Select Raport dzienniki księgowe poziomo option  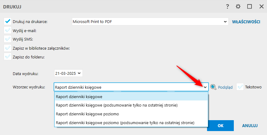point(87,114)
